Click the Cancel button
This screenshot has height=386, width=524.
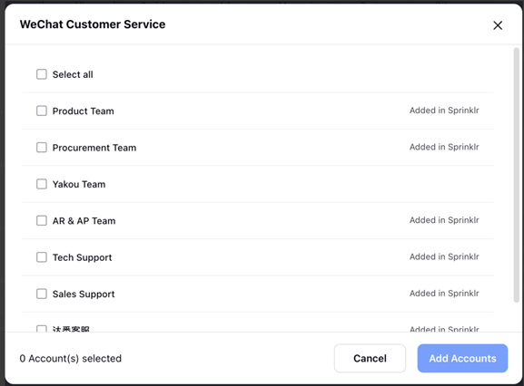point(370,358)
